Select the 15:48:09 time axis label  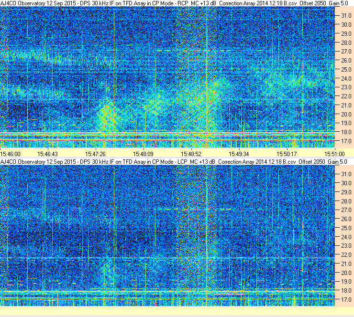143,154
